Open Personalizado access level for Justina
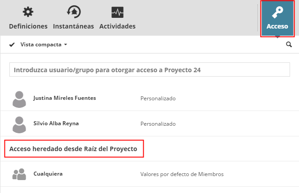This screenshot has height=193, width=299. point(158,99)
